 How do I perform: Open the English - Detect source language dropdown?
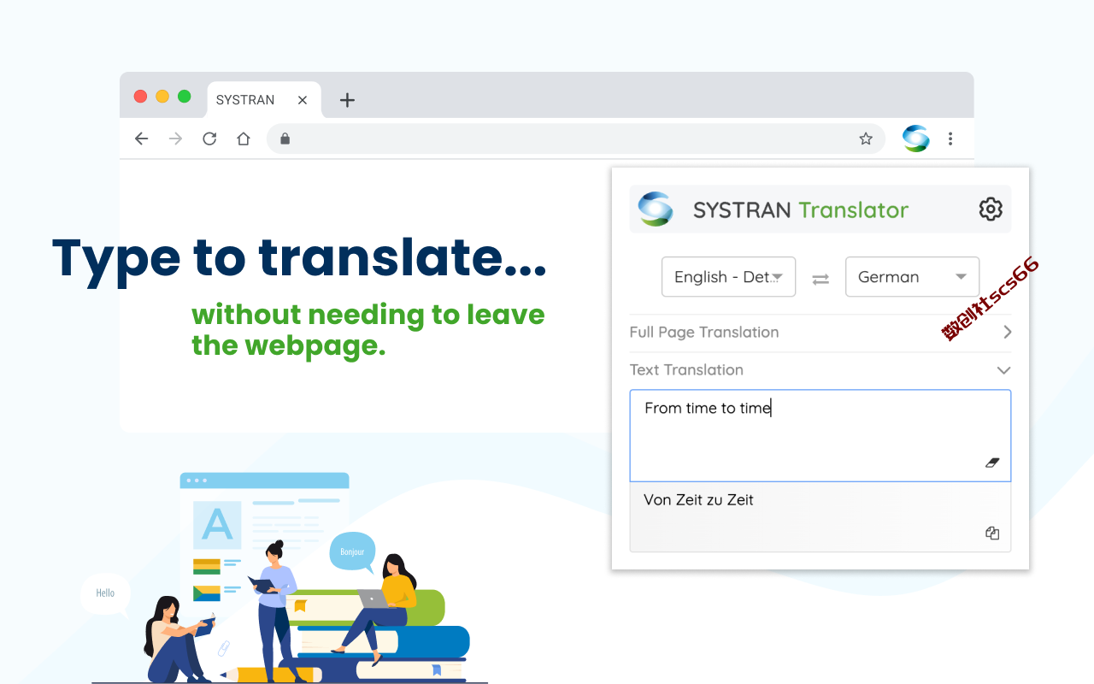coord(728,277)
